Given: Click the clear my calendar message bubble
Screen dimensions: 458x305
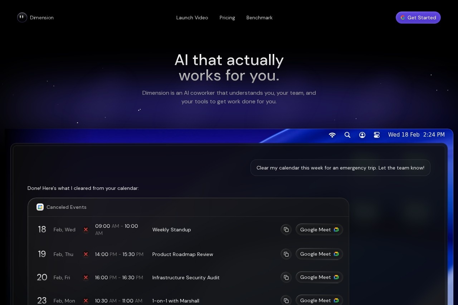Looking at the screenshot, I should click(x=340, y=168).
